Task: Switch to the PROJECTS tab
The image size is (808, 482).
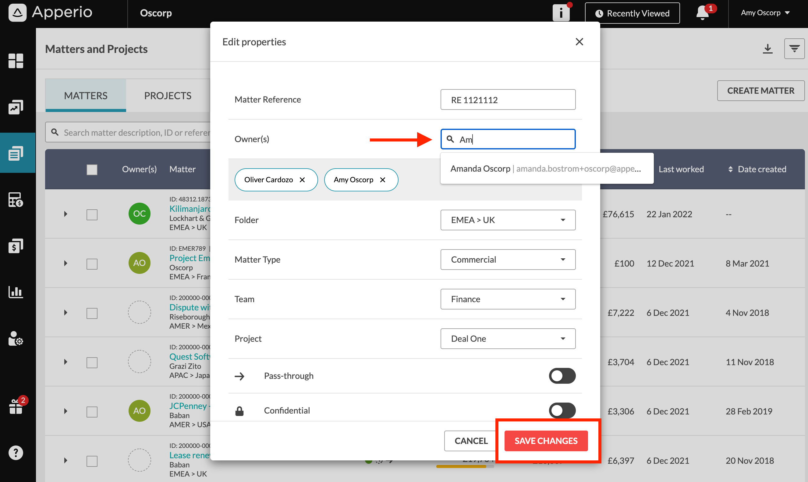Action: pyautogui.click(x=168, y=96)
